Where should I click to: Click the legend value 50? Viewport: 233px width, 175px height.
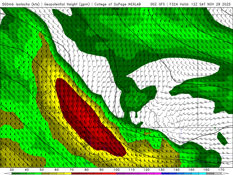pos(42,170)
